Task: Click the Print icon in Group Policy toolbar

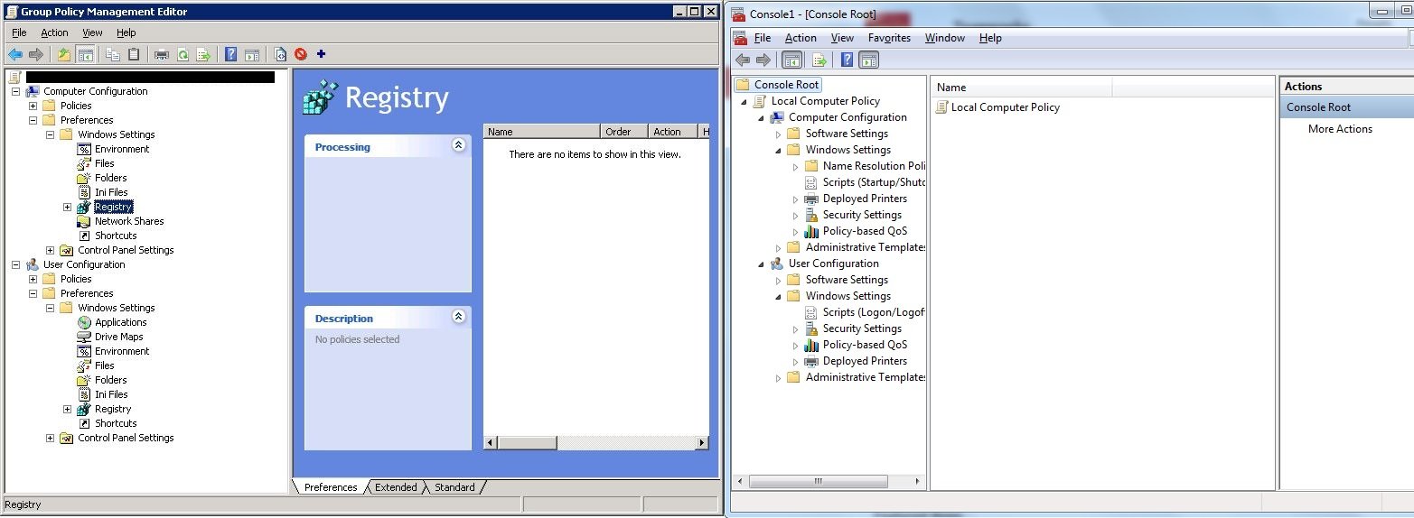Action: click(162, 54)
